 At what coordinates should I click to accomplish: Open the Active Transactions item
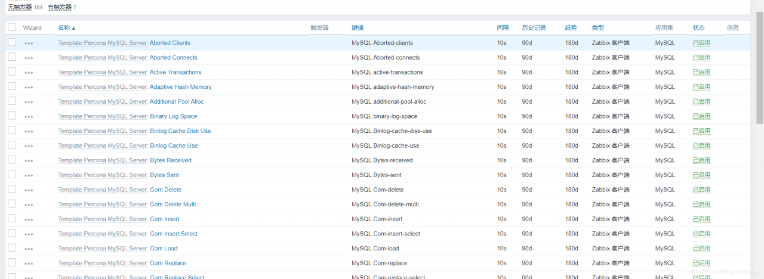click(x=175, y=72)
